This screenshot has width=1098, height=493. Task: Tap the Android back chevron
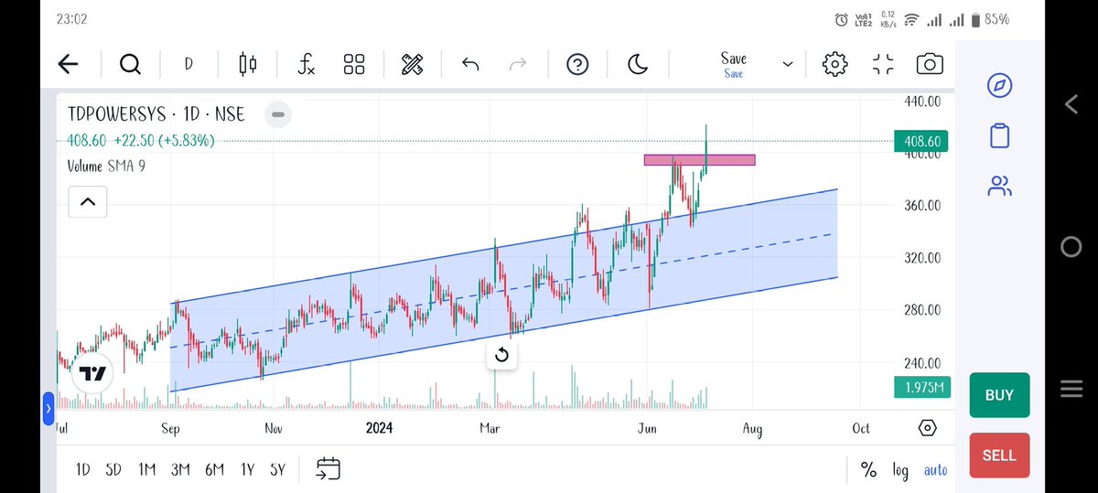click(x=1071, y=105)
